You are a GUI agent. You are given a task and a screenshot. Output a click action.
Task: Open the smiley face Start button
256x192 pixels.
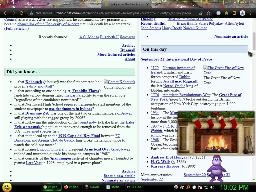tap(7, 187)
